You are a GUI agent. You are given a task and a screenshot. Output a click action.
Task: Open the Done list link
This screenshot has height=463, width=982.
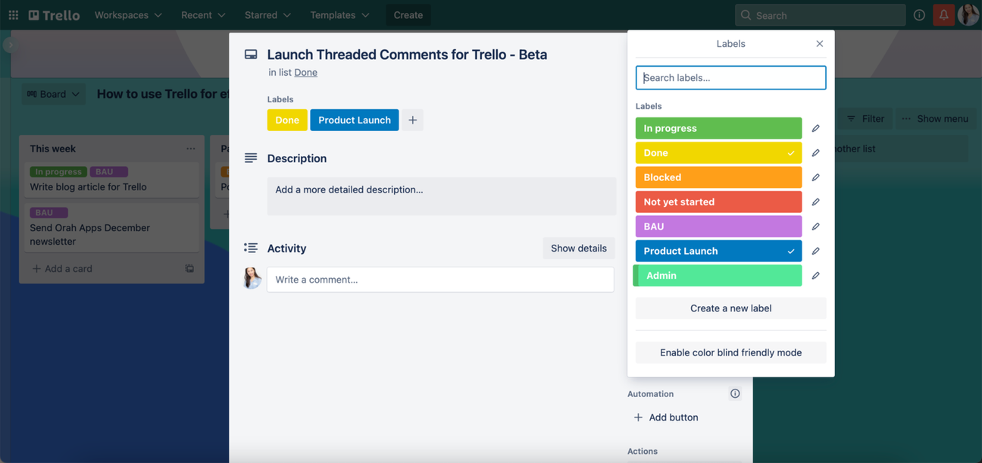click(306, 73)
